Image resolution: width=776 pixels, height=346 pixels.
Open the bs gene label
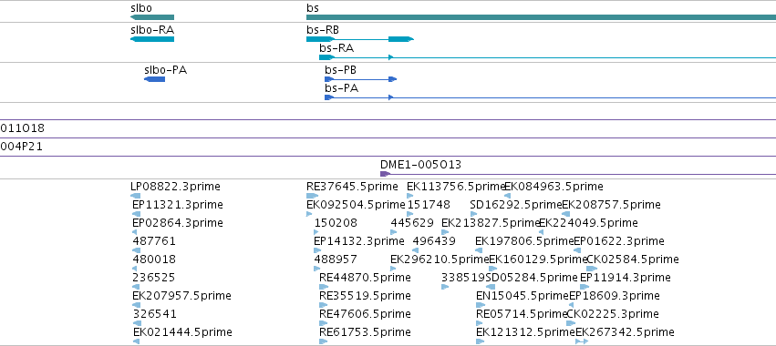tap(313, 8)
